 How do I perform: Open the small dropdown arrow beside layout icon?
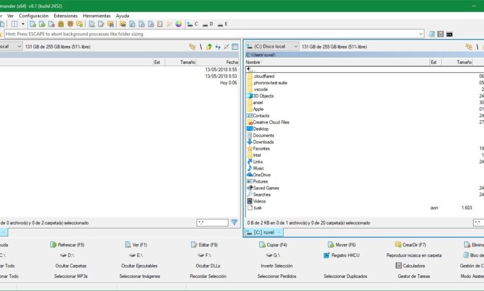[23, 24]
